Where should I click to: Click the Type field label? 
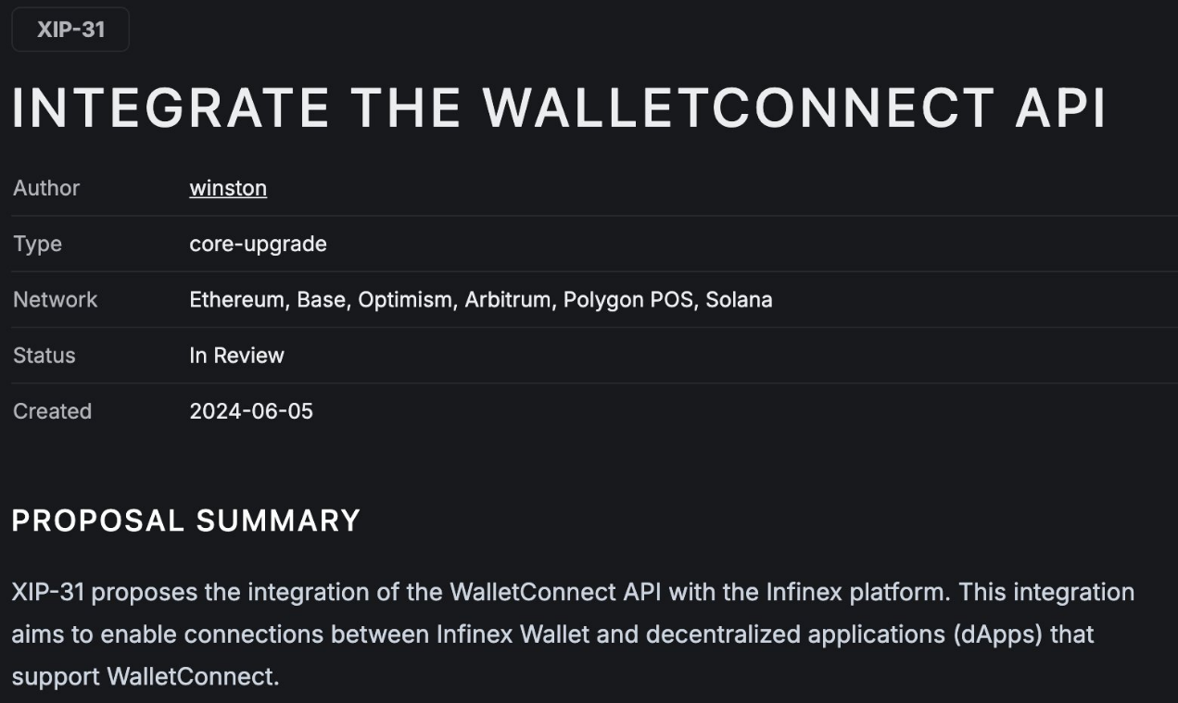(x=38, y=244)
